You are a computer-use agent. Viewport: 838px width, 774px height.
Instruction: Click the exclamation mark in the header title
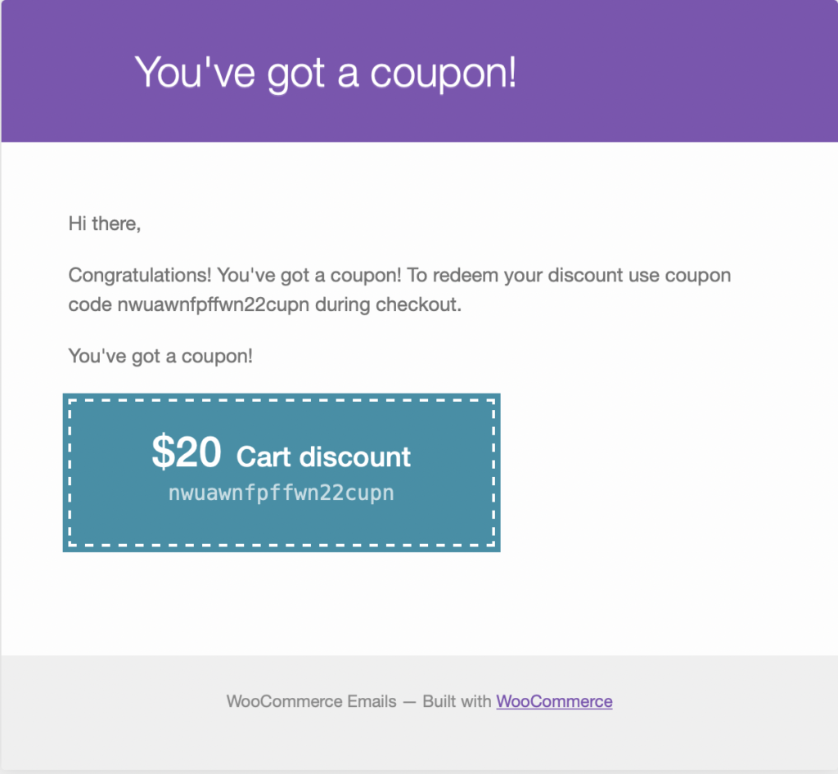click(x=512, y=72)
